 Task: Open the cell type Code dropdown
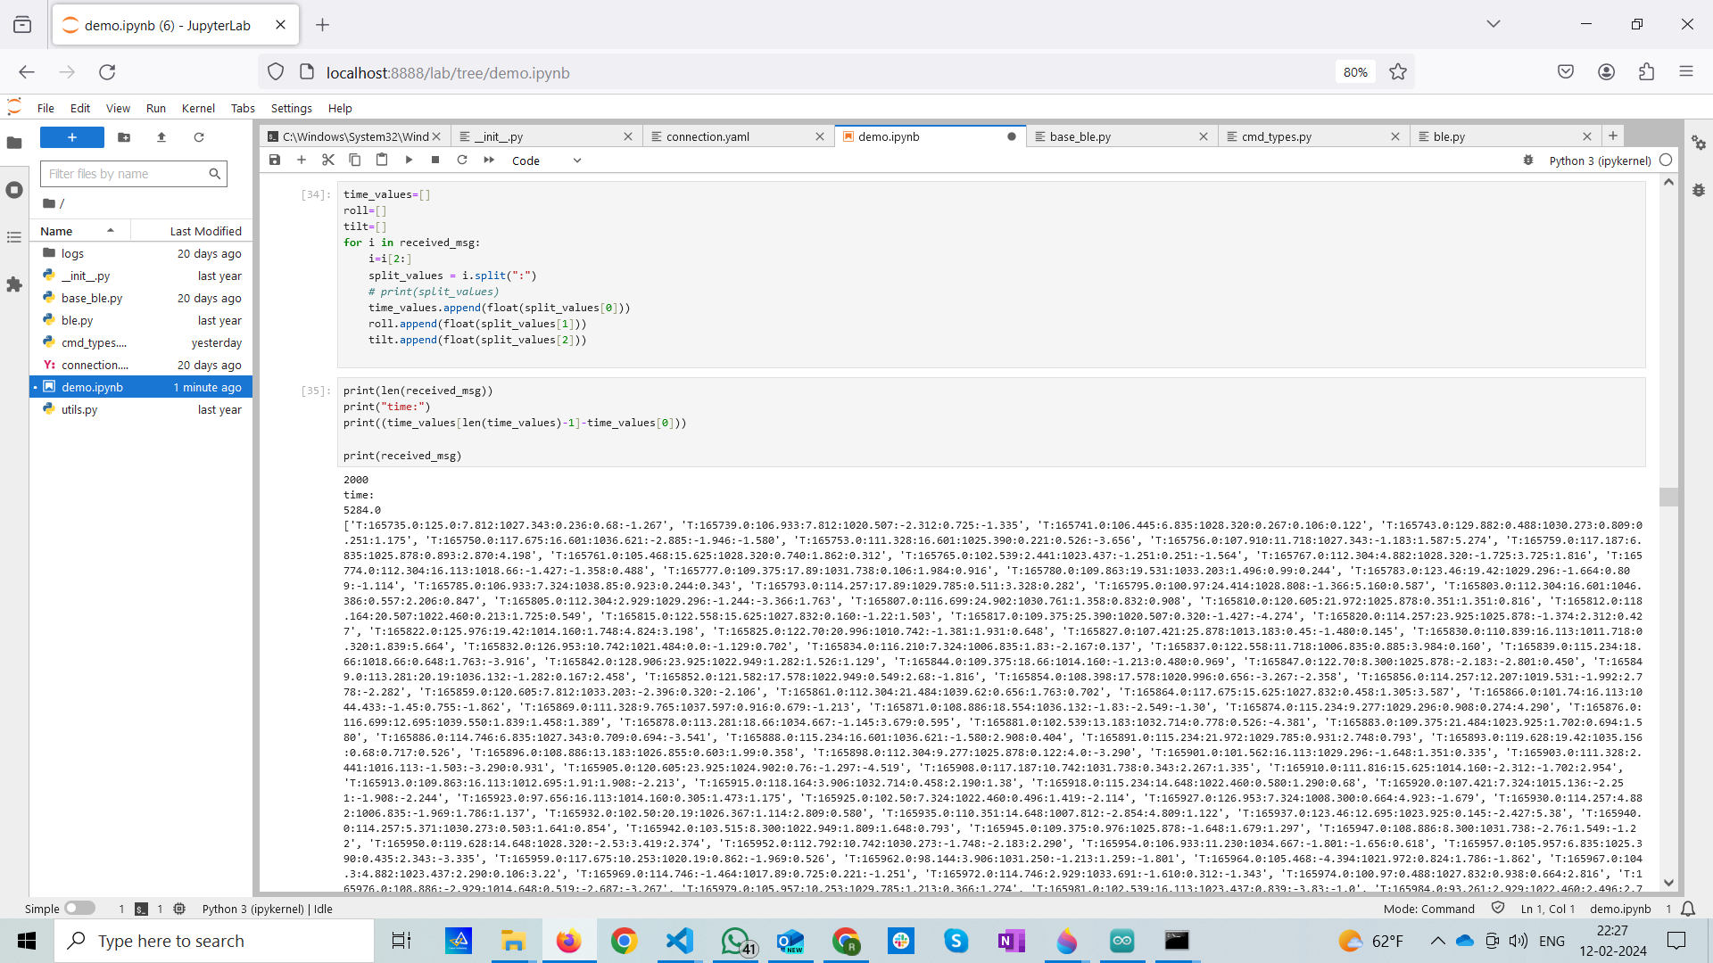pos(546,160)
